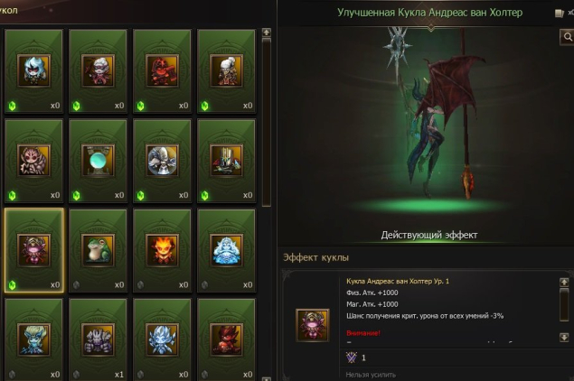Click the effect description scroll-up arrow

click(x=564, y=283)
